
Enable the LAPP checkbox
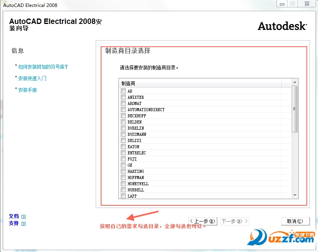(123, 196)
